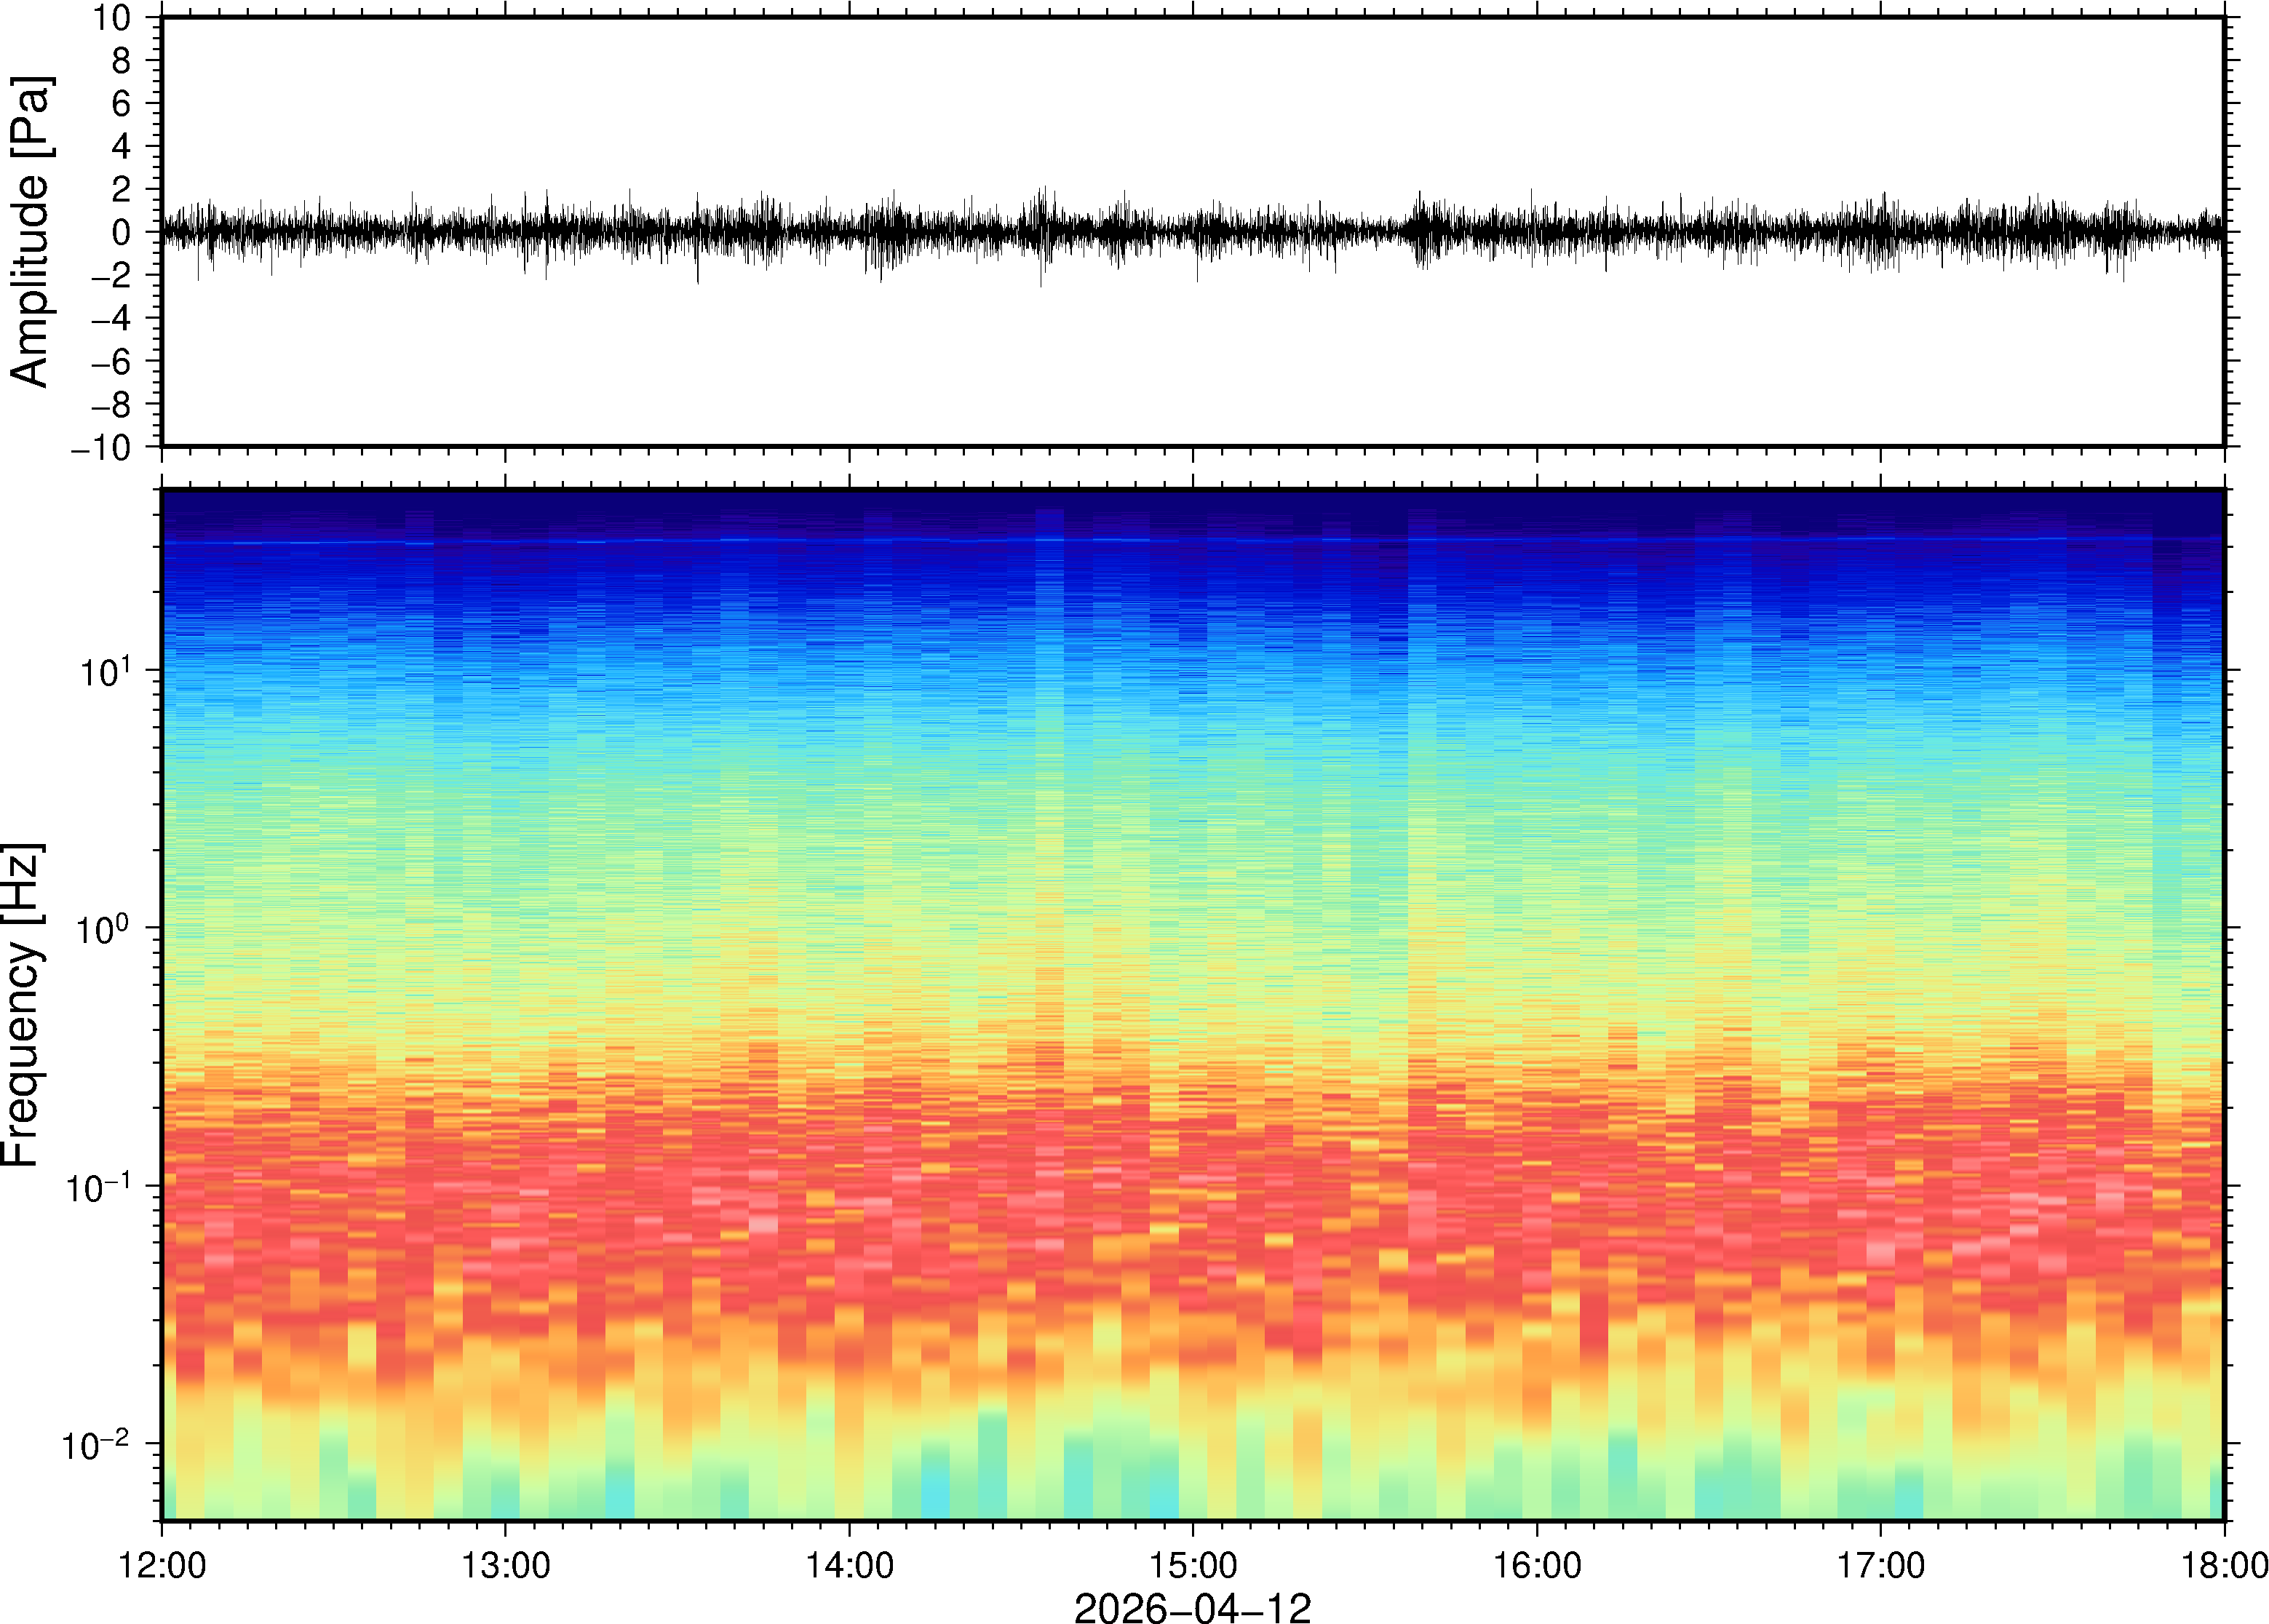Click the 12:00 time axis label
Image resolution: width=2269 pixels, height=1624 pixels.
[x=162, y=1565]
